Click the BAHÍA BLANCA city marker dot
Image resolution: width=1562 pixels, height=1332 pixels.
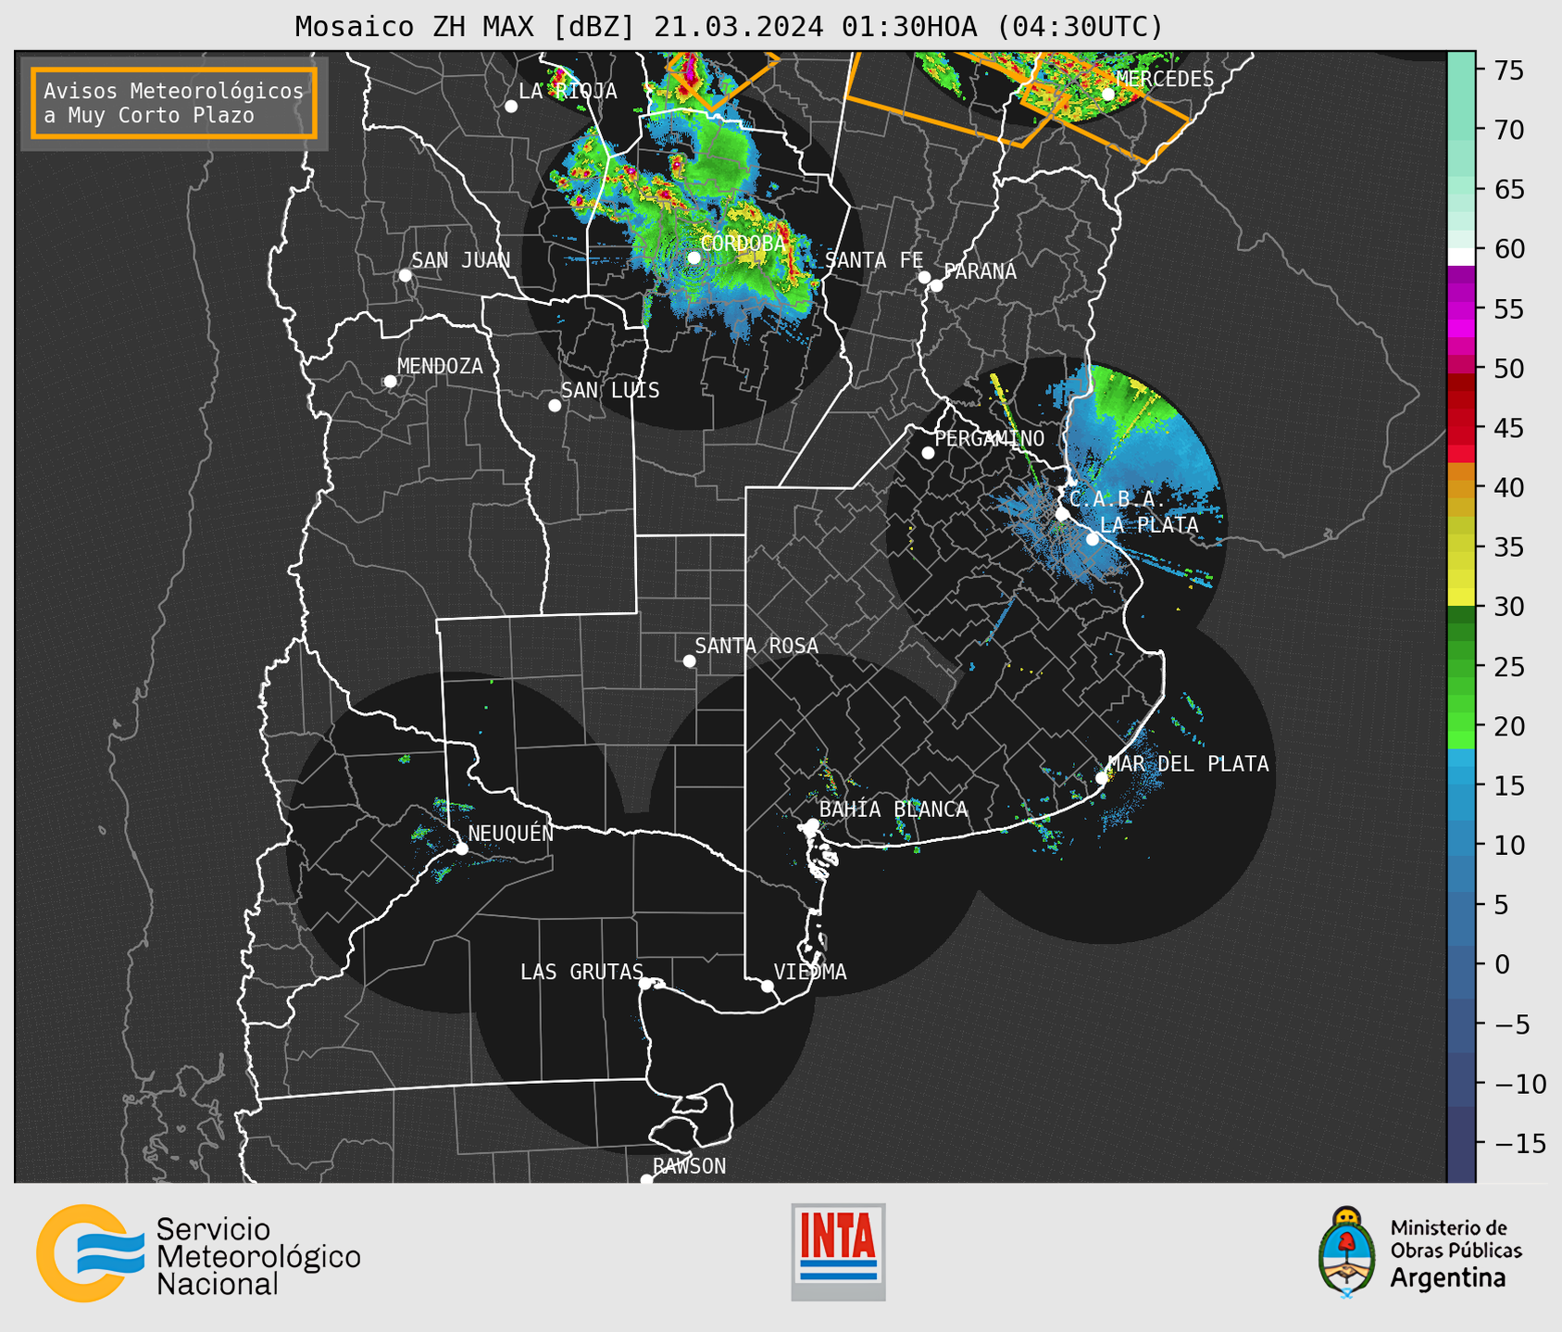pyautogui.click(x=812, y=824)
